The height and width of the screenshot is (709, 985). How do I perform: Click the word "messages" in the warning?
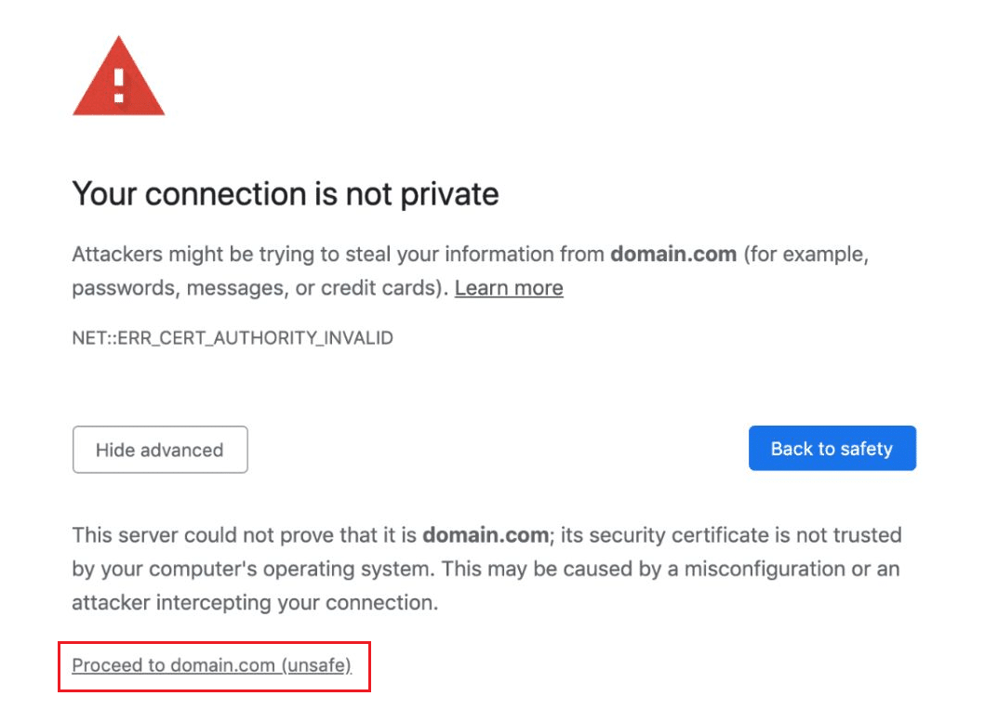235,288
